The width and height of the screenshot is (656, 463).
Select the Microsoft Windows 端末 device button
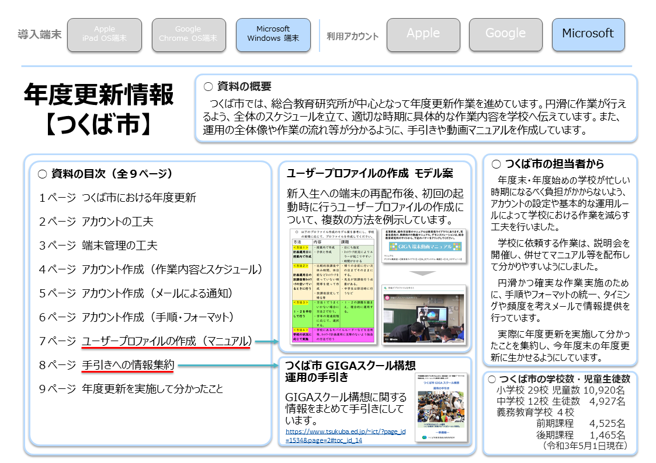click(273, 34)
